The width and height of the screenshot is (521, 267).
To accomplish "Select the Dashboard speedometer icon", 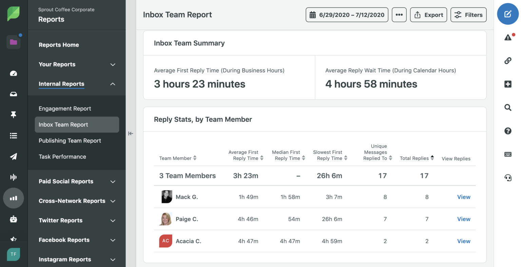I will [14, 73].
